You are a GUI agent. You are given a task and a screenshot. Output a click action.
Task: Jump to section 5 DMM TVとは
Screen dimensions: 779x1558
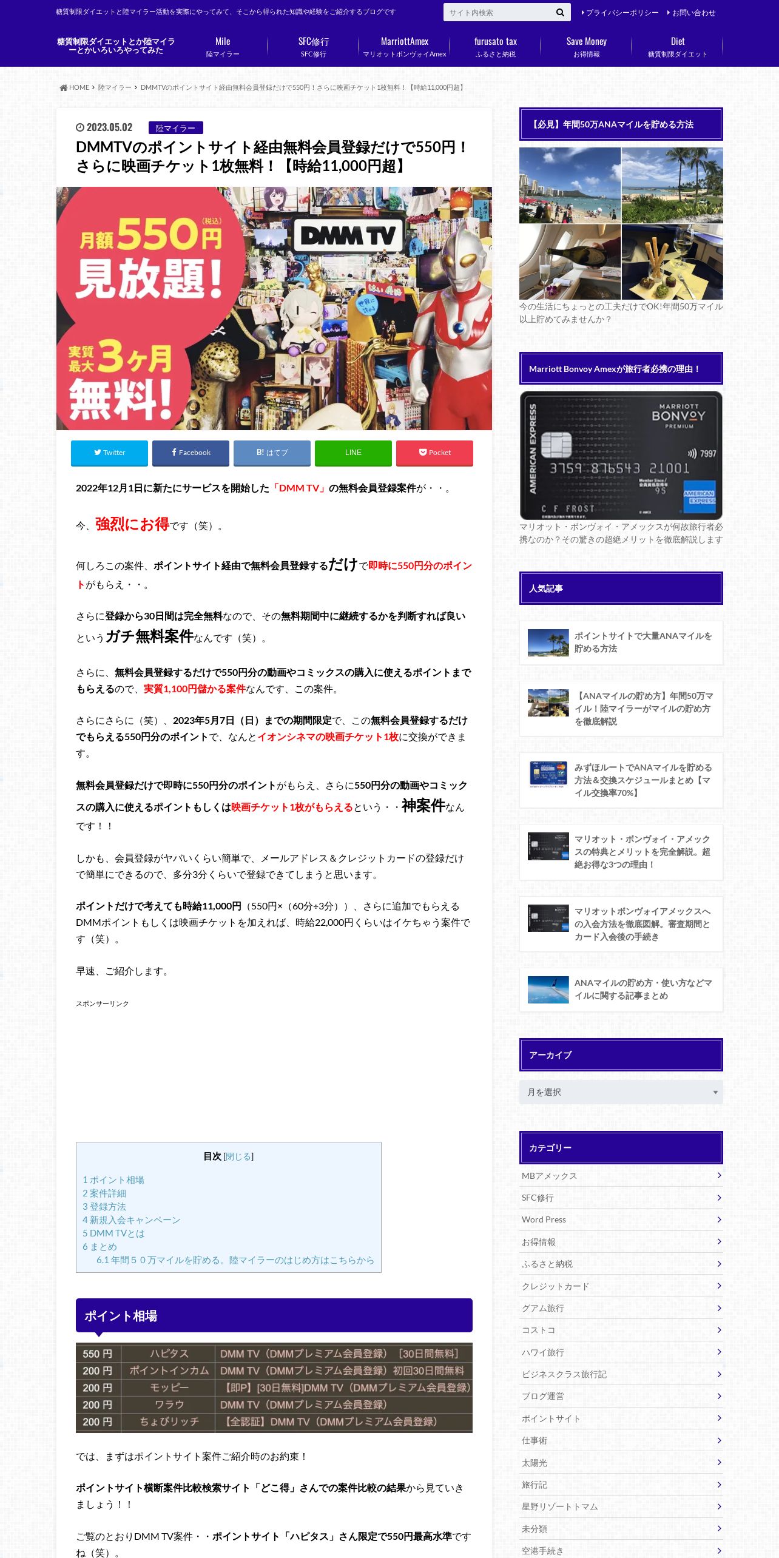pos(113,1233)
